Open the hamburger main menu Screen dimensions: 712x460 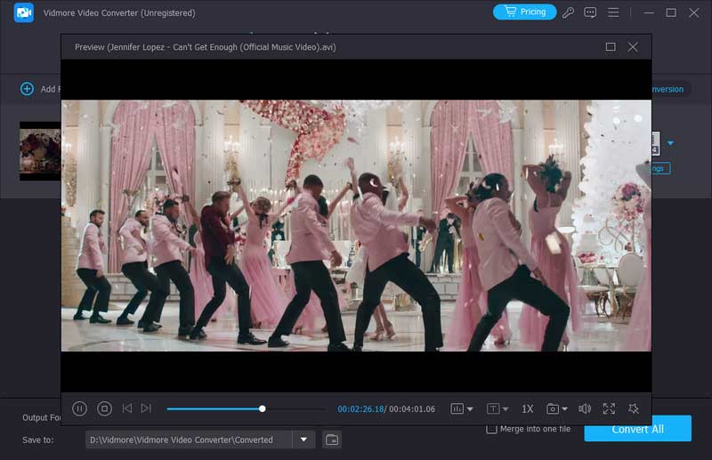tap(613, 12)
